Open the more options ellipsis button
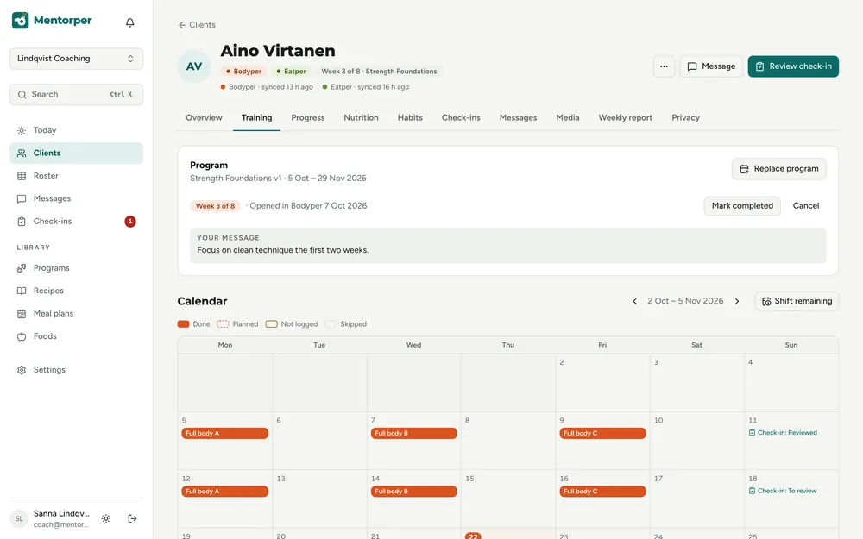863x539 pixels. (x=664, y=66)
